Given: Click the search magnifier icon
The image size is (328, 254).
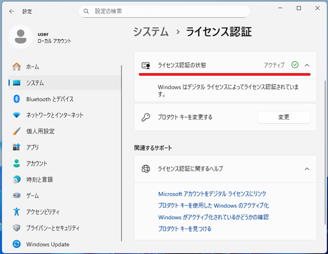Looking at the screenshot, I should click(86, 11).
